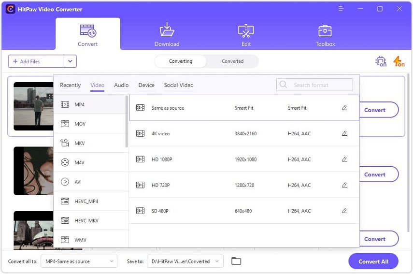Open the Toolbox section icon
This screenshot has width=413, height=274.
point(325,30)
